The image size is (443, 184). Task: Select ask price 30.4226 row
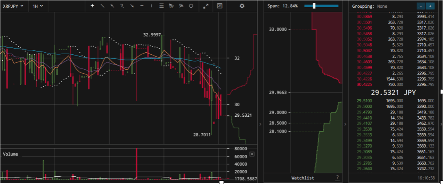(x=395, y=79)
